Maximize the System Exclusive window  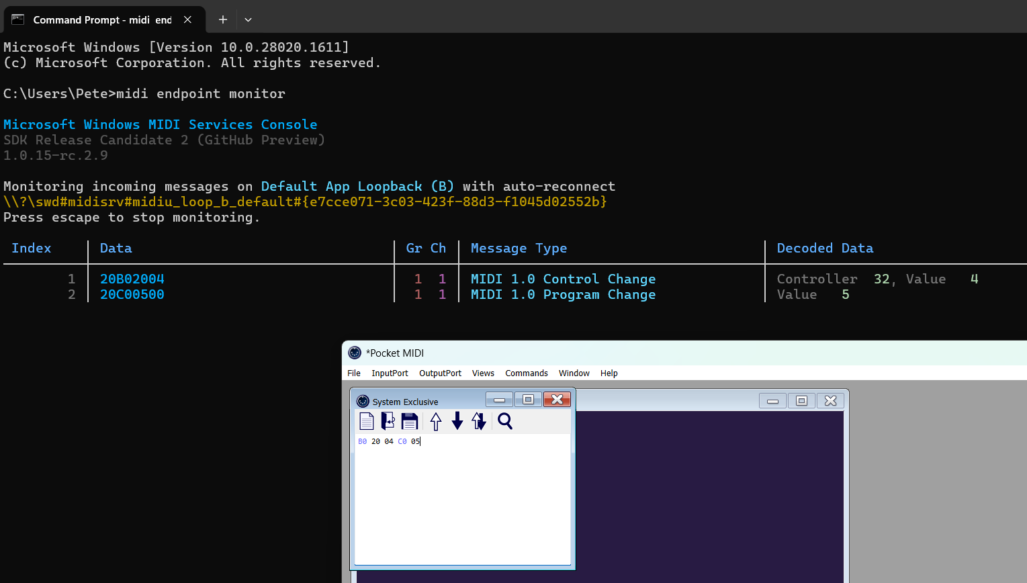[528, 400]
